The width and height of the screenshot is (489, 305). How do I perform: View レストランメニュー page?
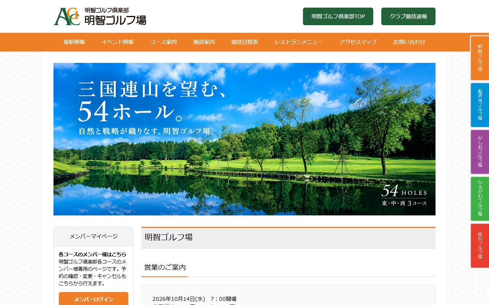click(x=299, y=42)
